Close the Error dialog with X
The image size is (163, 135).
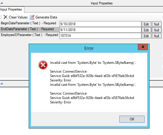143,47
